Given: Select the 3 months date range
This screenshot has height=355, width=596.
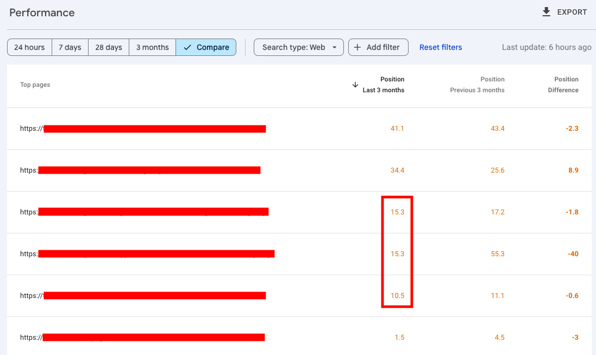Looking at the screenshot, I should [x=152, y=47].
